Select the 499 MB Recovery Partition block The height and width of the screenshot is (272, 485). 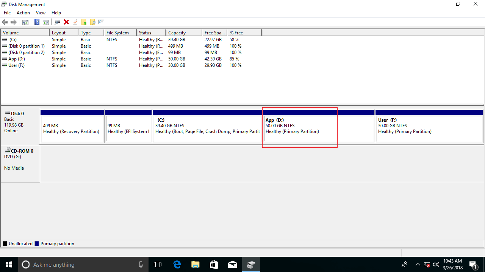(72, 128)
